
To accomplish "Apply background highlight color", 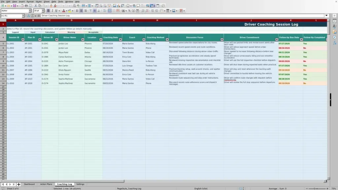I will [70, 11].
